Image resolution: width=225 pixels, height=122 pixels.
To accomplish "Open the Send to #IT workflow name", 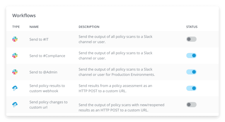I will coord(39,39).
